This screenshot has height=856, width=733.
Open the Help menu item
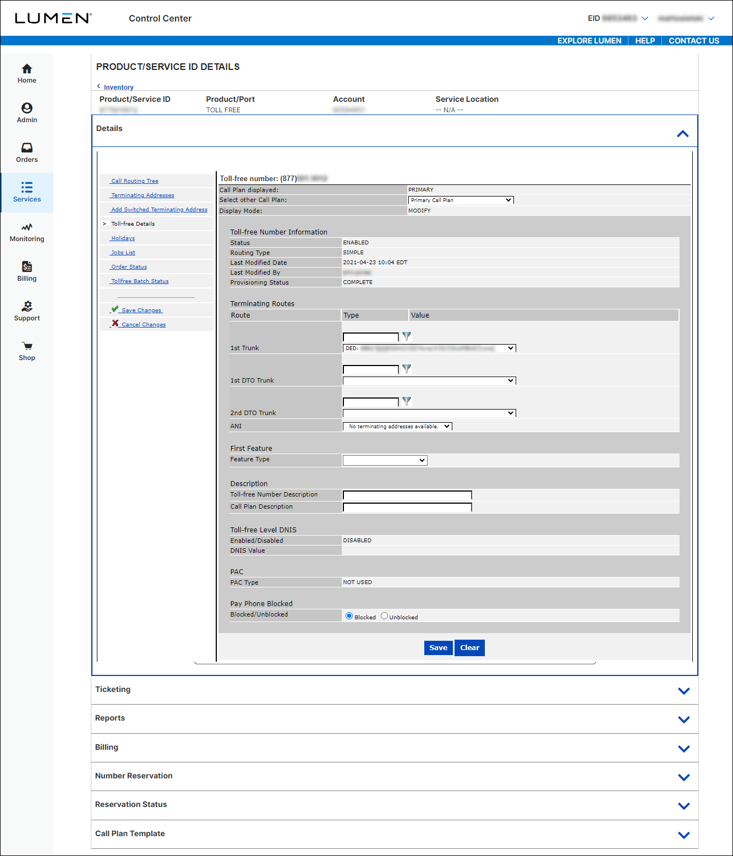(645, 41)
